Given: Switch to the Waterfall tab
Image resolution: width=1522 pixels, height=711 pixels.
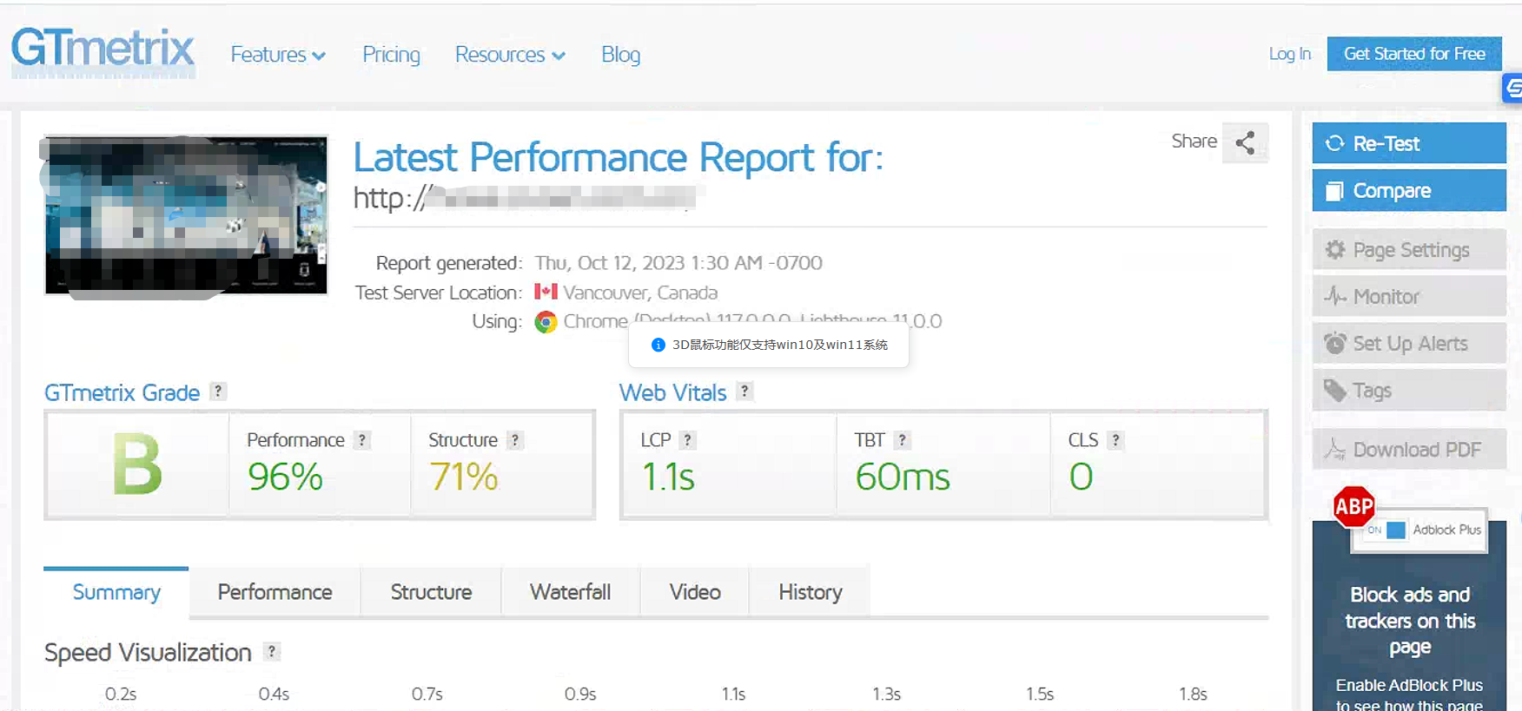Looking at the screenshot, I should [570, 592].
